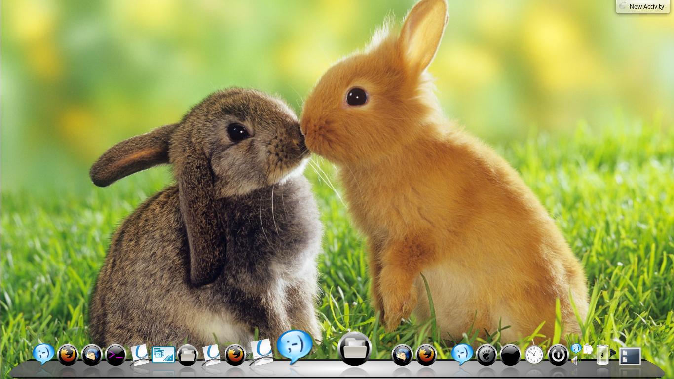
Task: Click the largest chat smiley bubble icon
Action: pyautogui.click(x=295, y=346)
